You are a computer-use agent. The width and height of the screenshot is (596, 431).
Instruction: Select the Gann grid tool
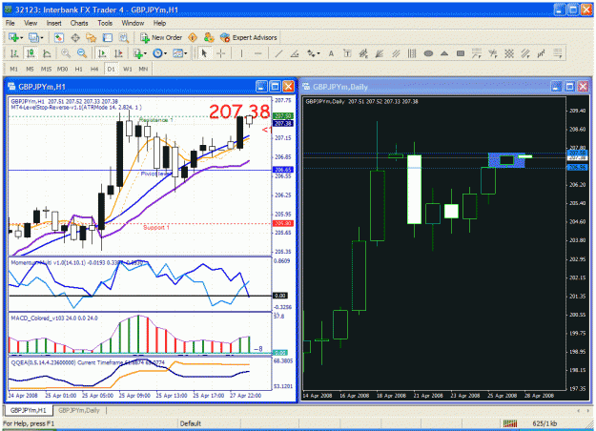(509, 53)
